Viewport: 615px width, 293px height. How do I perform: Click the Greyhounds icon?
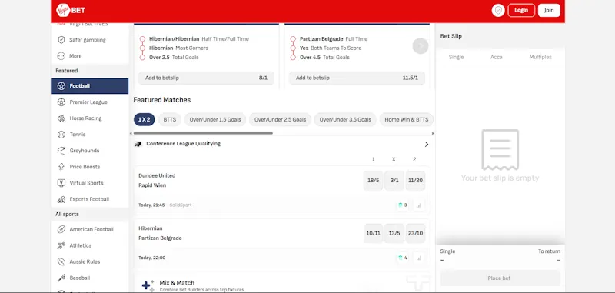click(x=61, y=151)
